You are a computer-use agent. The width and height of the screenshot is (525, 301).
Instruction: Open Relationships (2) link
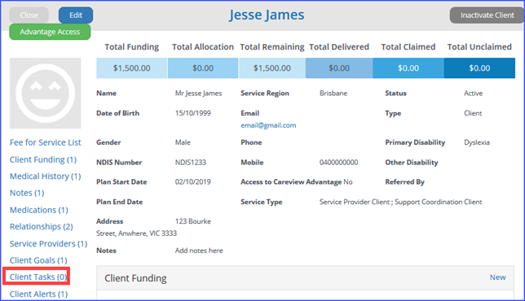coord(42,227)
